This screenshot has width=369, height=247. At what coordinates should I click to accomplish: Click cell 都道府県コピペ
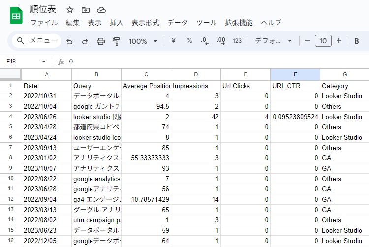[x=96, y=127]
